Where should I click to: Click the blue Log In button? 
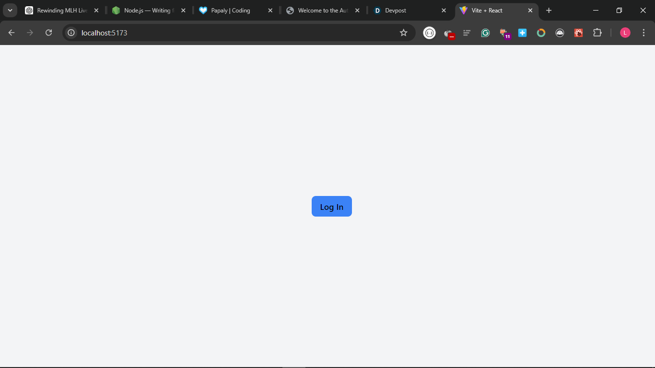(x=332, y=207)
